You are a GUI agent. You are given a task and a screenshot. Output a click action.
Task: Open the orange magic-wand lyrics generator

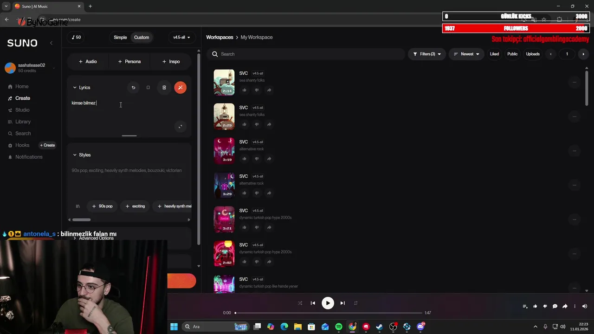point(181,87)
